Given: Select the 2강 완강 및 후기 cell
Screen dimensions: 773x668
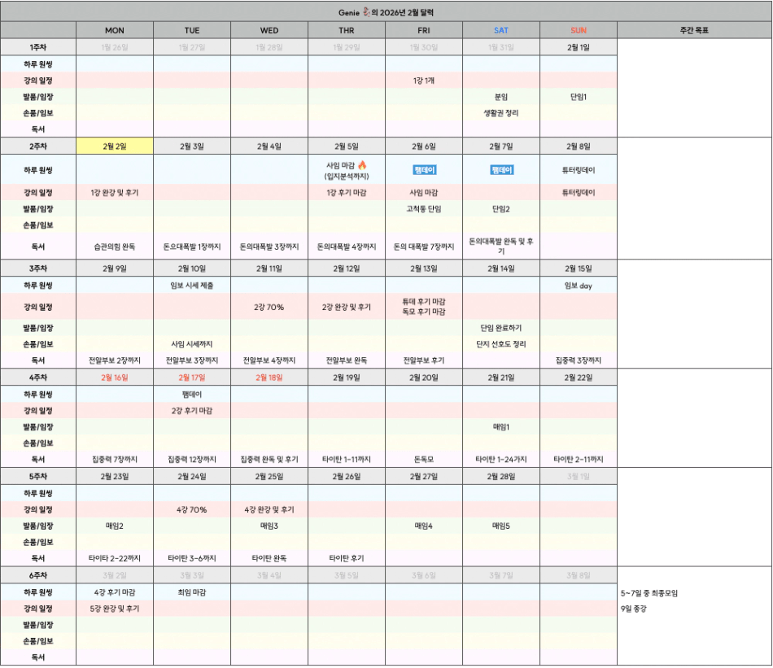Looking at the screenshot, I should pyautogui.click(x=347, y=307).
